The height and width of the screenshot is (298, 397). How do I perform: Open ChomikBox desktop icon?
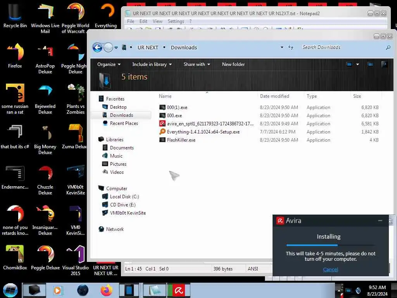pos(15,257)
